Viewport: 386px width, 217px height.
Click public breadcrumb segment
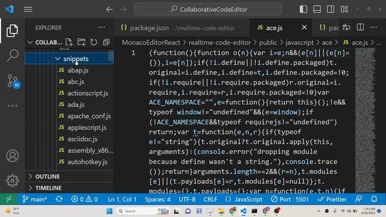pos(268,43)
